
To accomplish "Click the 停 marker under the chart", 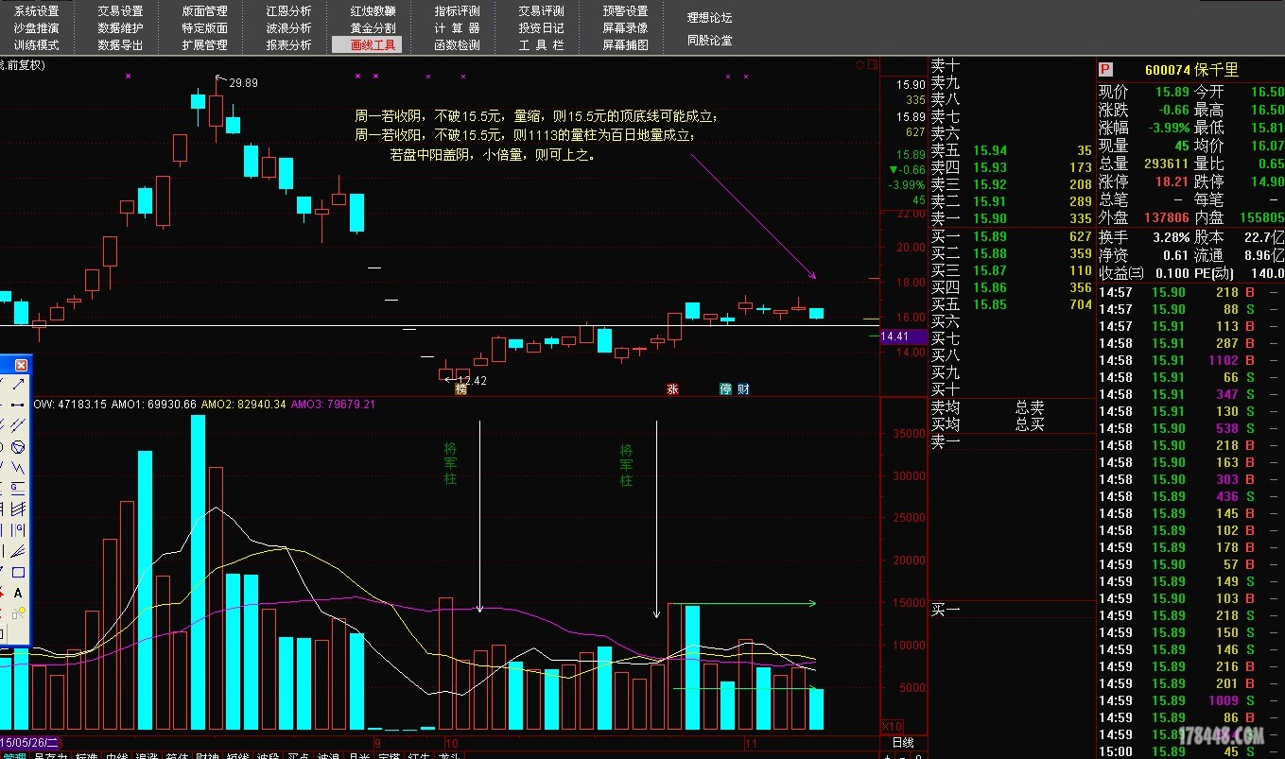I will (726, 388).
